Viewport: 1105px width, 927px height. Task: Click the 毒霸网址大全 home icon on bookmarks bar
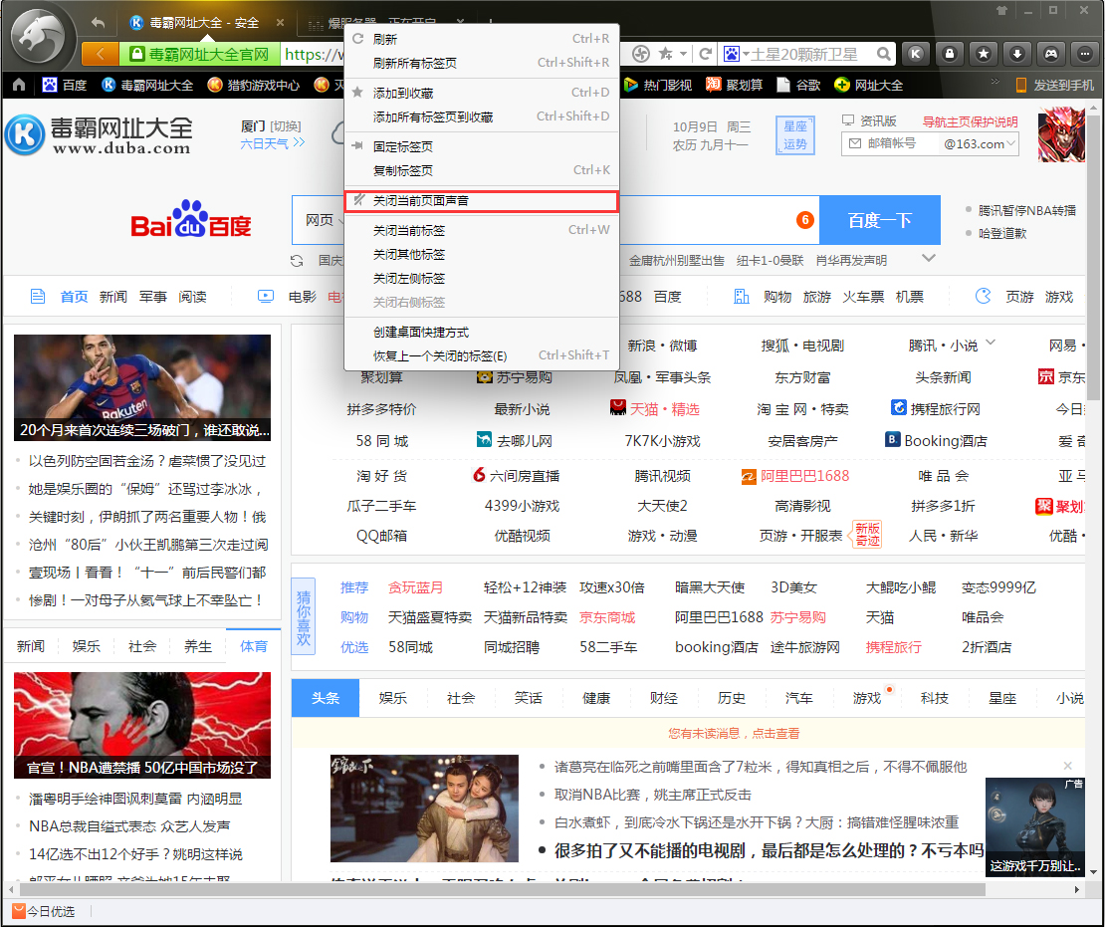click(108, 86)
